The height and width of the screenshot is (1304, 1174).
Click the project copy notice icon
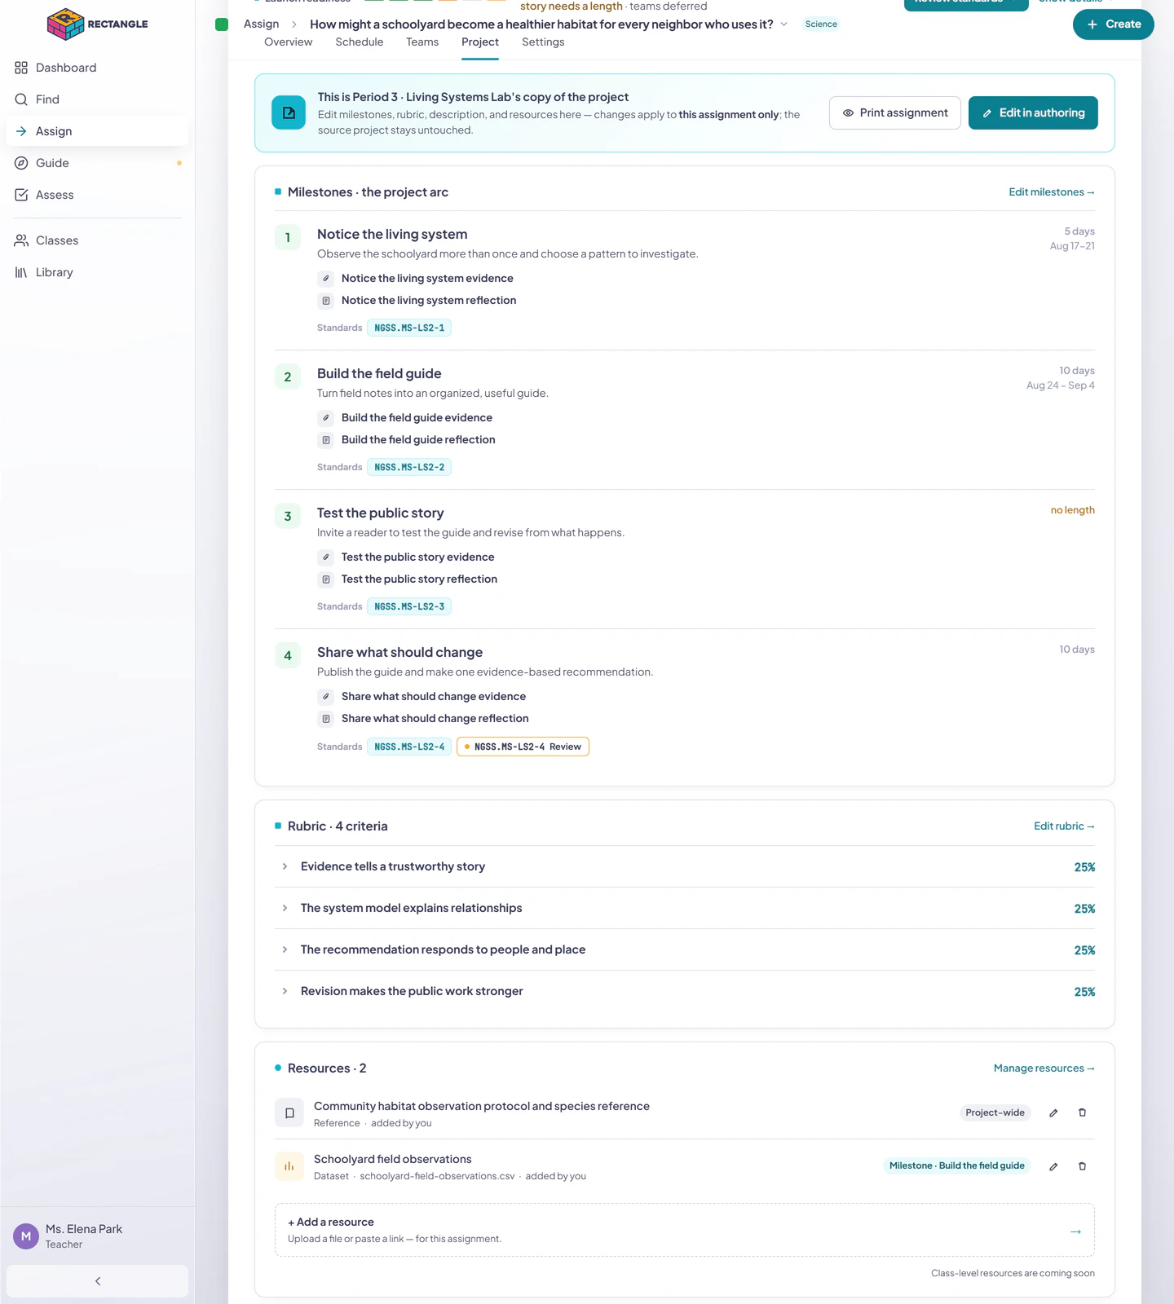click(289, 112)
